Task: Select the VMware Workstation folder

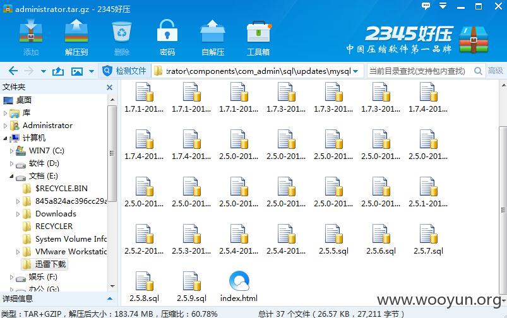Action: (x=64, y=251)
